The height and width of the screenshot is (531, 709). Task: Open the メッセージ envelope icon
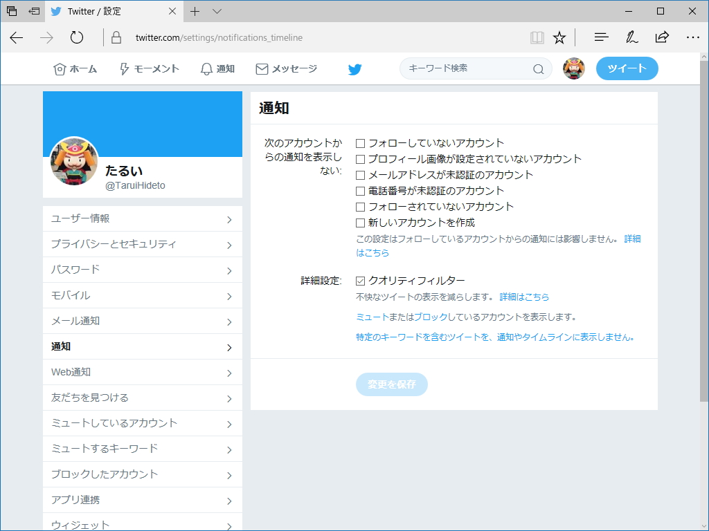coord(261,68)
